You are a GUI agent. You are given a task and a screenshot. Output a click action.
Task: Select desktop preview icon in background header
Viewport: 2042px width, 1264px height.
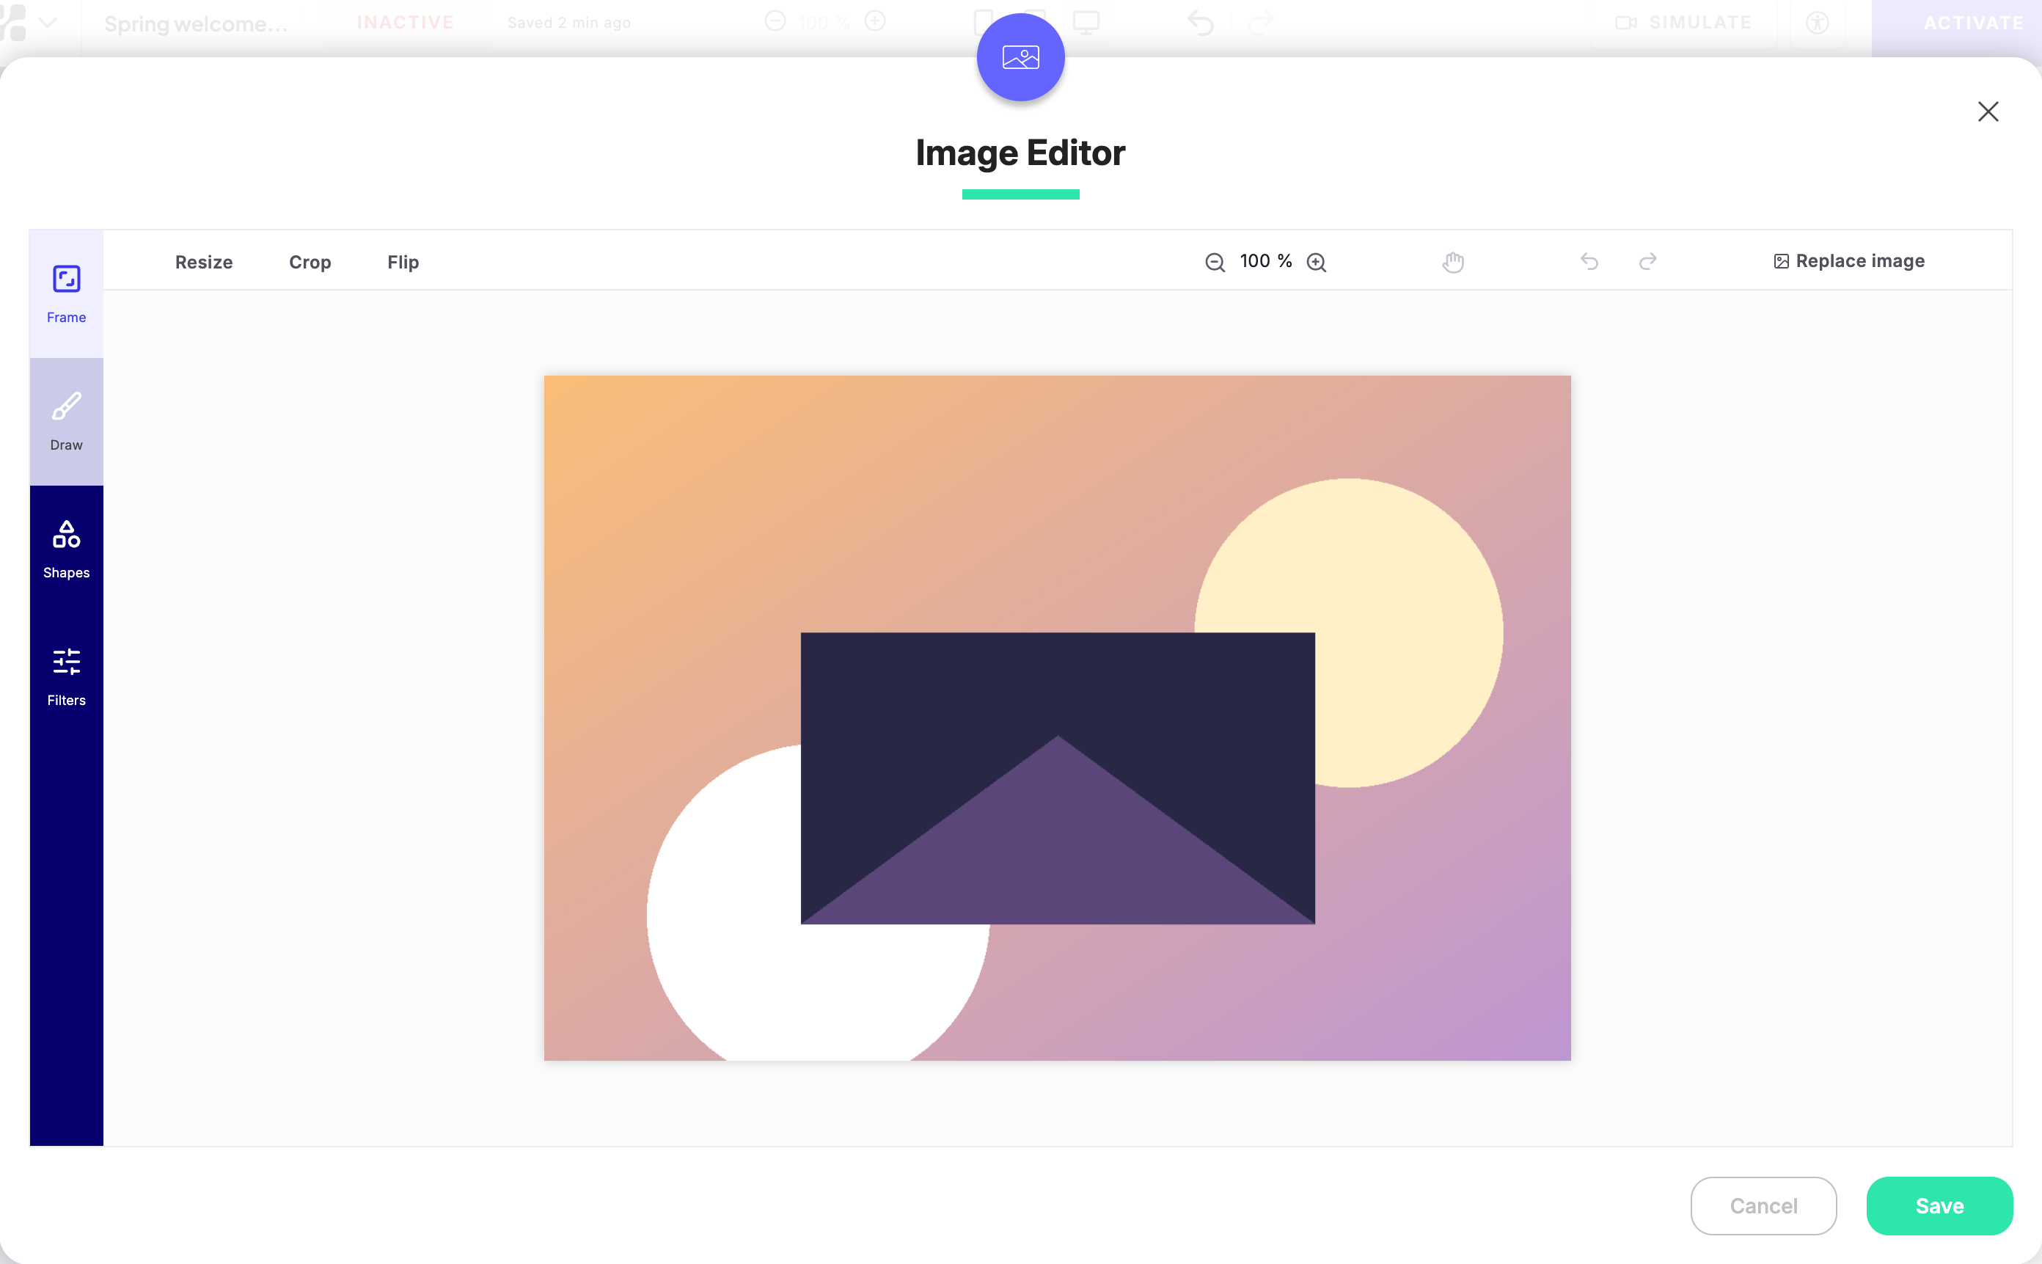(1086, 23)
